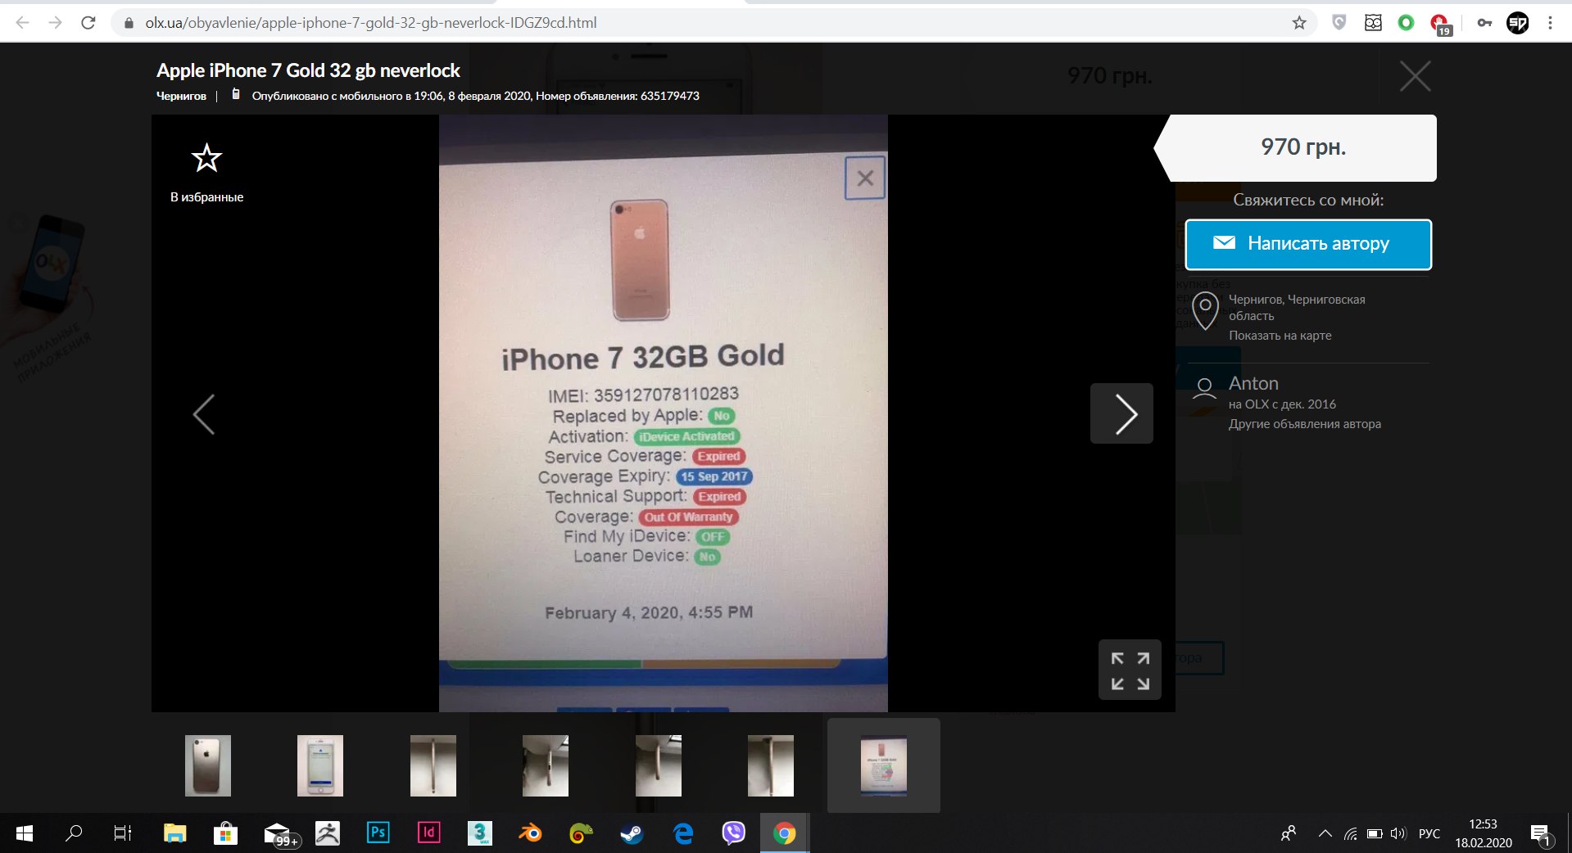Launch File Explorer from the taskbar

174,833
